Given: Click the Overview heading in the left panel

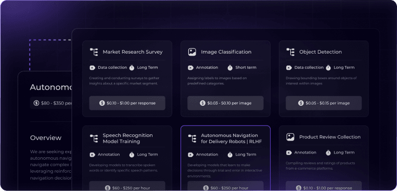Looking at the screenshot, I should 46,138.
